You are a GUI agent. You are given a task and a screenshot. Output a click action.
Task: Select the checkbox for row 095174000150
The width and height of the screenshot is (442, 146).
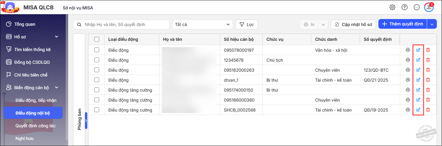(x=97, y=90)
